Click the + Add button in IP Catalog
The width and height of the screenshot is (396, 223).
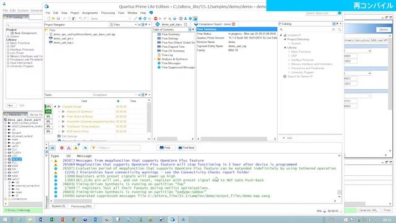[287, 138]
